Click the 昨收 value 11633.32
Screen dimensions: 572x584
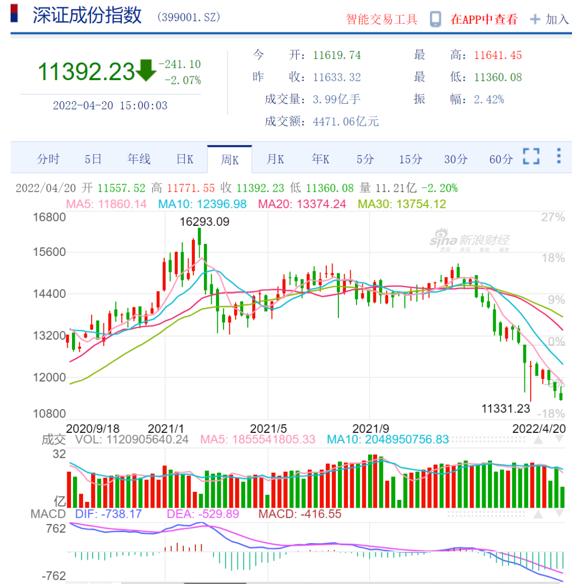tap(337, 77)
